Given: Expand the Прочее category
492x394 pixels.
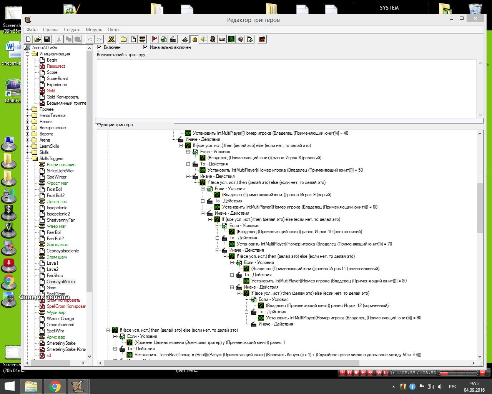Looking at the screenshot, I should coord(28,109).
